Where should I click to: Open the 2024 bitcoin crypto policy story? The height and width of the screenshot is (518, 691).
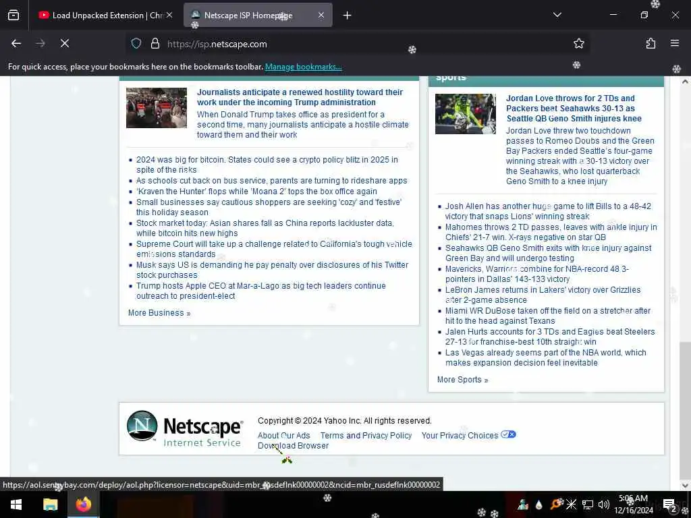[x=267, y=165]
